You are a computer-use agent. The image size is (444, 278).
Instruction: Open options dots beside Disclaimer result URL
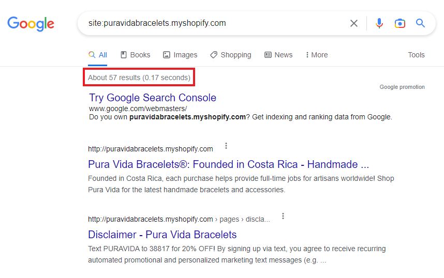[283, 217]
